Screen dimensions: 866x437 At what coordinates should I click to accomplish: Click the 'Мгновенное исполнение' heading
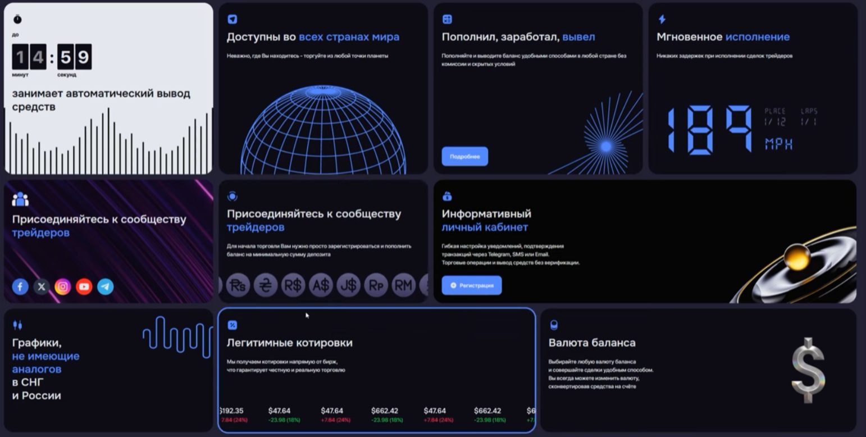click(x=723, y=37)
